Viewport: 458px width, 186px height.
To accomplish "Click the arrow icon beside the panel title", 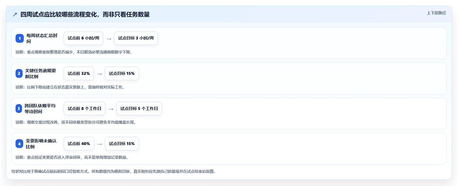I will coord(15,15).
